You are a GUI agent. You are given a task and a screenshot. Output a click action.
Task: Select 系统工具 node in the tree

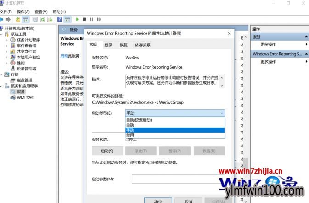pos(18,34)
